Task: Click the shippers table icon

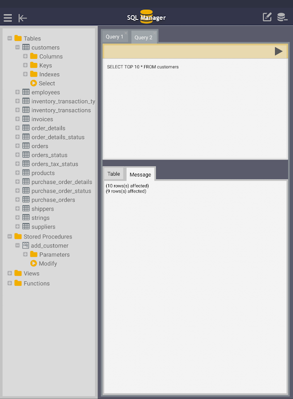Action: [26, 208]
